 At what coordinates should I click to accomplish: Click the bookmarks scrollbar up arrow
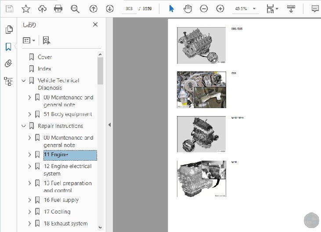[100, 54]
